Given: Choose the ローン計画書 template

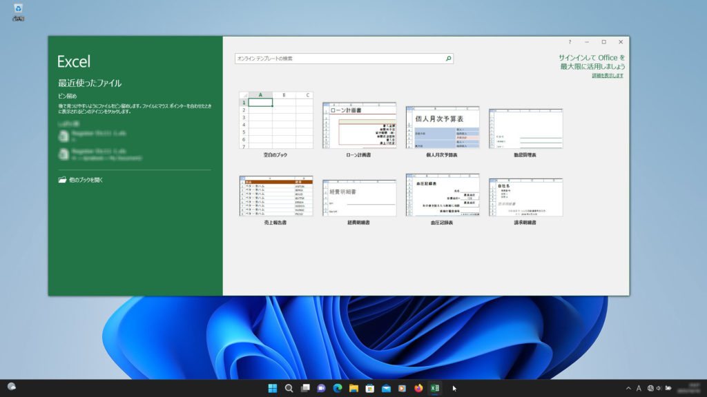Looking at the screenshot, I should pyautogui.click(x=359, y=127).
